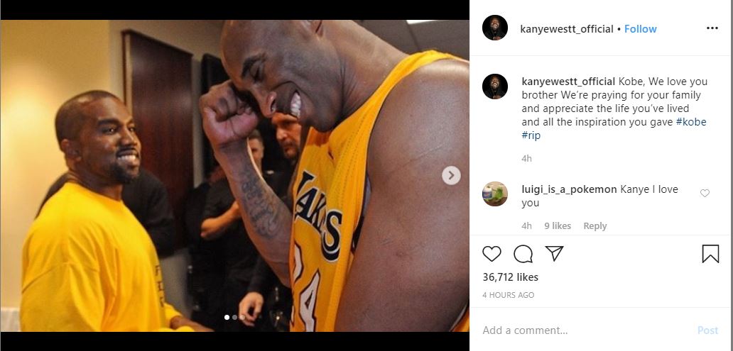
Task: Open profile picture in post header
Action: (x=495, y=28)
